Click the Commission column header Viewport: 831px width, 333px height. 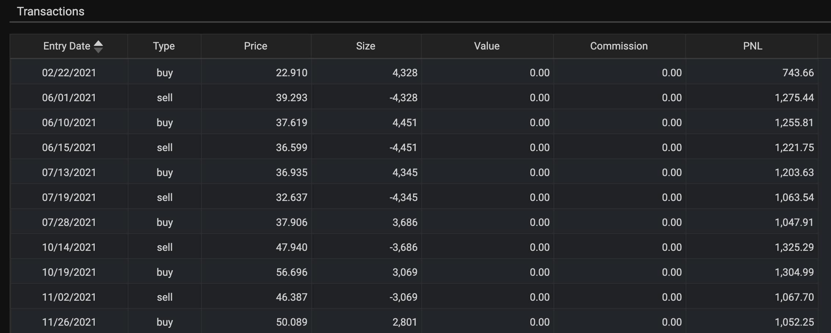619,46
